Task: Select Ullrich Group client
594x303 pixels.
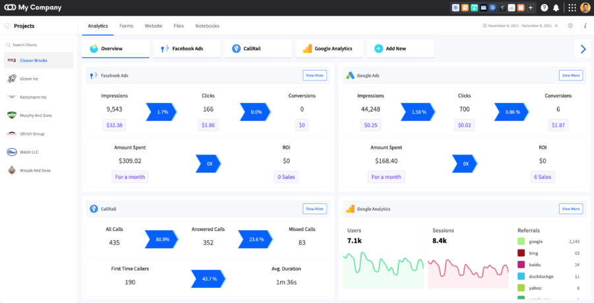Action: [x=38, y=134]
